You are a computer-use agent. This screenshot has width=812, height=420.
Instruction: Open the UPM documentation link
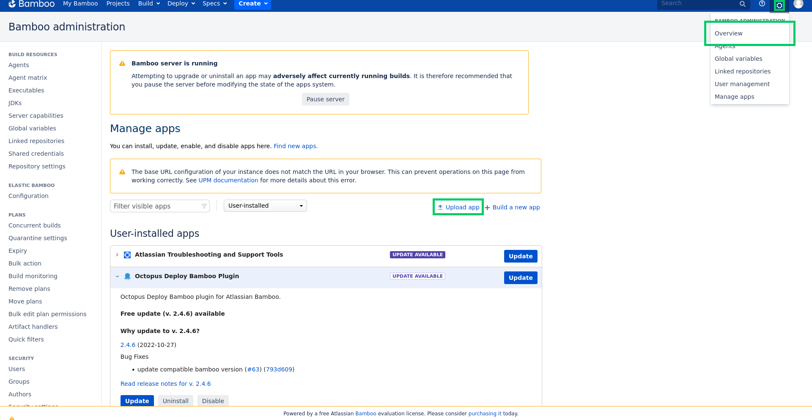(228, 180)
